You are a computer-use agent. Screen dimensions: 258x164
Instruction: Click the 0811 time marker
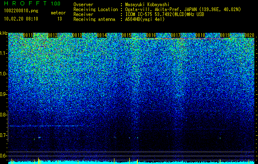[x=28, y=35]
